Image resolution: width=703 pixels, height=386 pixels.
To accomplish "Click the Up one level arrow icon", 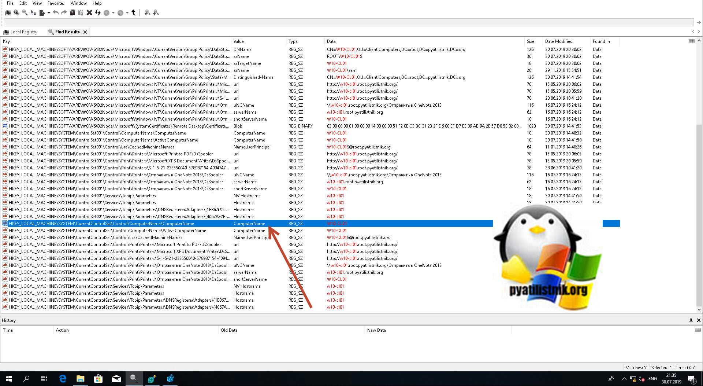I will [x=134, y=13].
